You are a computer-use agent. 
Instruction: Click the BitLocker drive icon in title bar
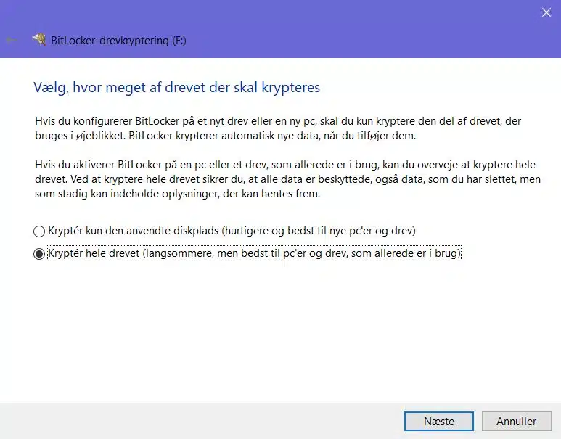(x=38, y=41)
